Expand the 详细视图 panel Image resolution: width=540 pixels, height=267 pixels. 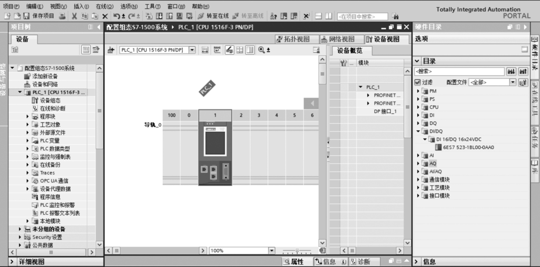pos(12,262)
